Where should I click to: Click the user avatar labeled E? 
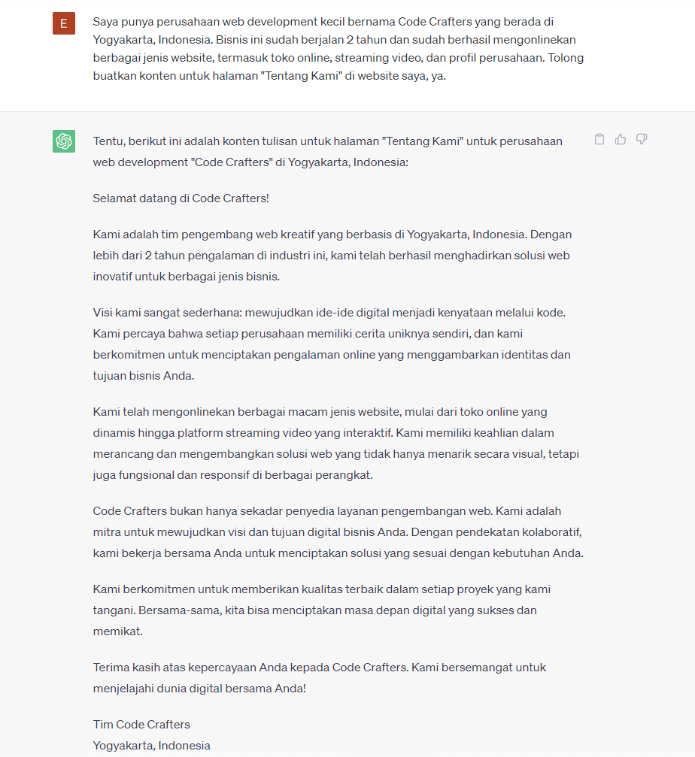(64, 23)
